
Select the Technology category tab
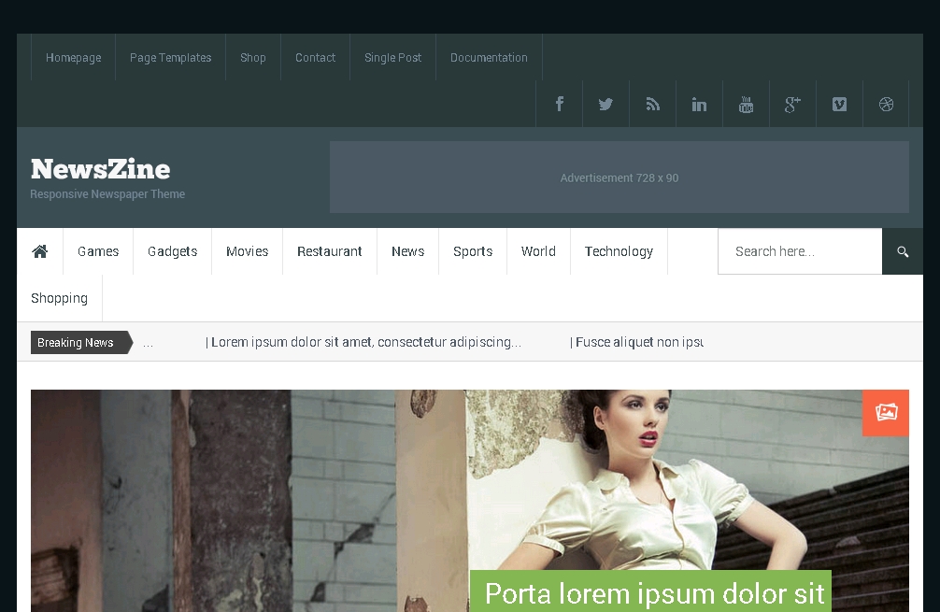[619, 251]
